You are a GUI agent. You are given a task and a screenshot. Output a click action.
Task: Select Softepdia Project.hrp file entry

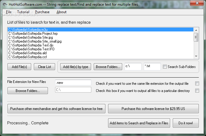[101, 34]
